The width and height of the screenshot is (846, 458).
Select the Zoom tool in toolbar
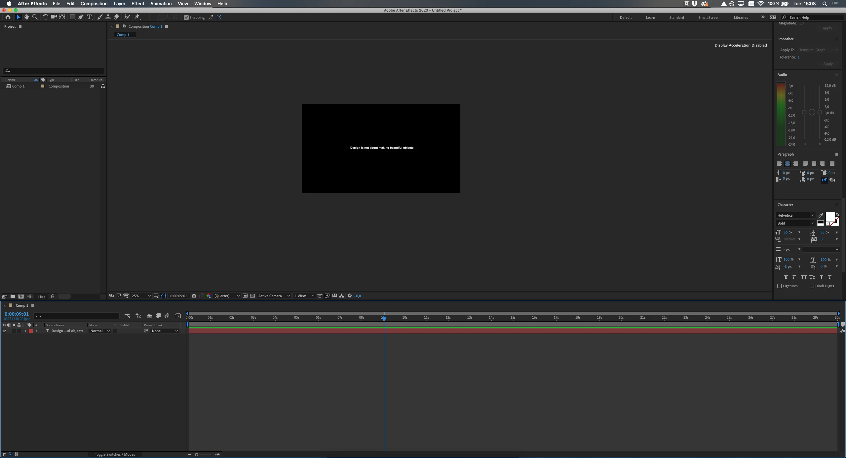click(x=35, y=17)
